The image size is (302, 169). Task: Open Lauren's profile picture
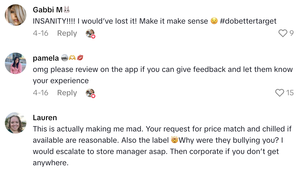point(15,123)
